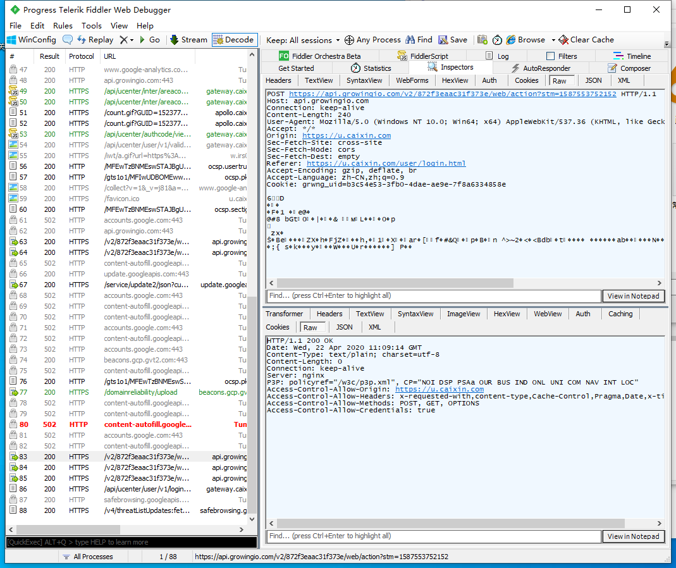
Task: Open the Browse dropdown arrow
Action: coord(553,40)
